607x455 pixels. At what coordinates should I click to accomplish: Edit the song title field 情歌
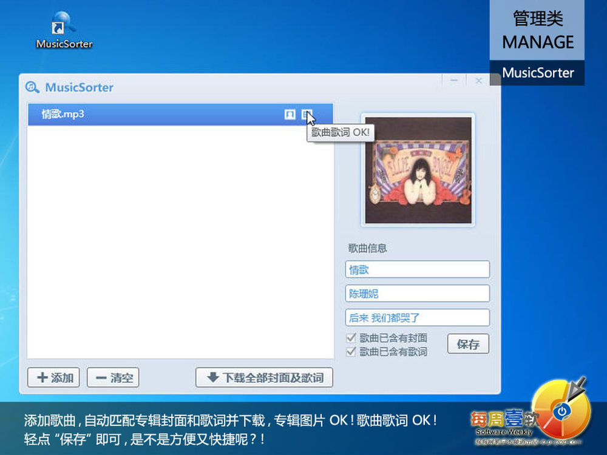pos(418,269)
